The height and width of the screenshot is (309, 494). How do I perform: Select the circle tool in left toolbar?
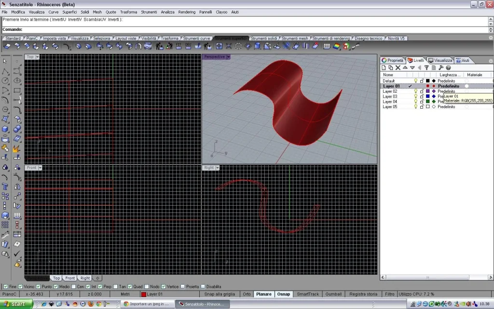coord(5,81)
